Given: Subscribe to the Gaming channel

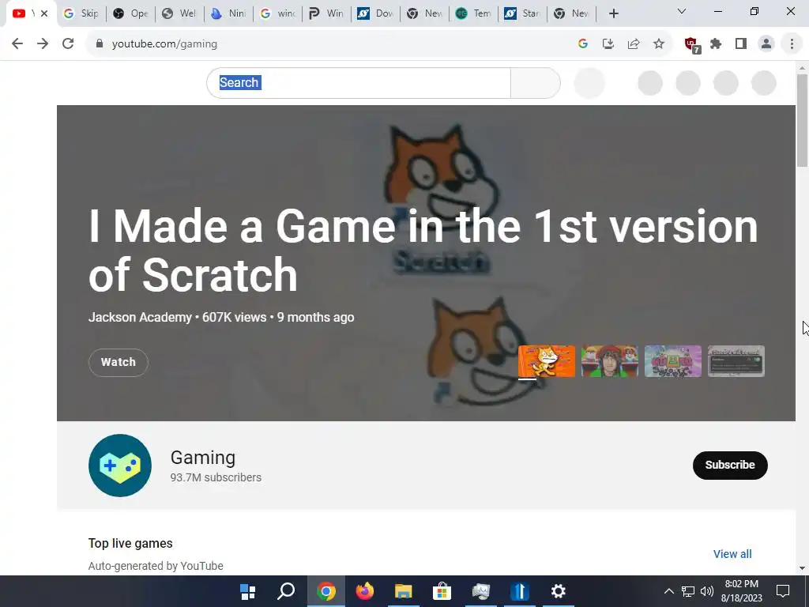Looking at the screenshot, I should (x=730, y=465).
